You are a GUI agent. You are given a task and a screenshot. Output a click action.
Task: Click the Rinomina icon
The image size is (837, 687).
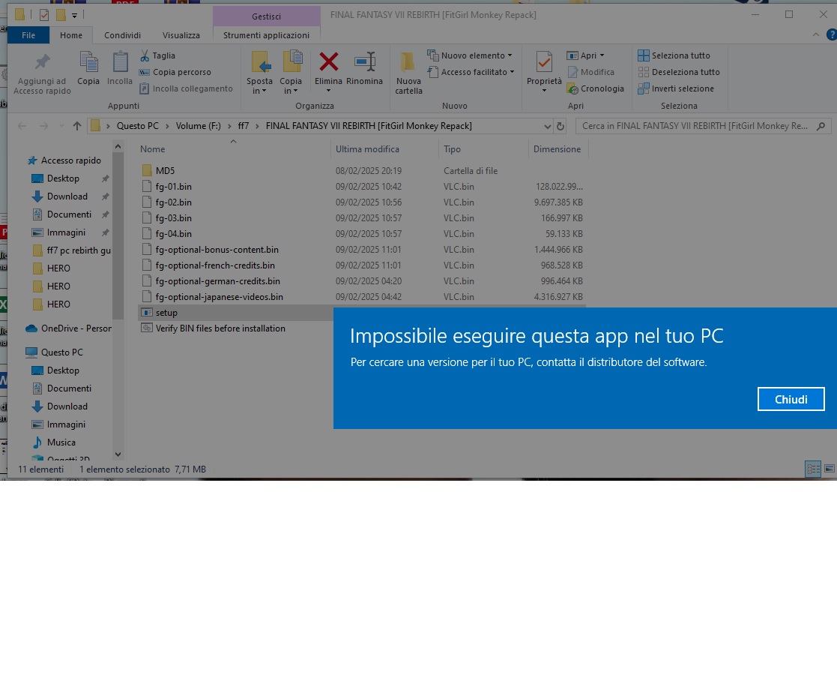(x=365, y=62)
